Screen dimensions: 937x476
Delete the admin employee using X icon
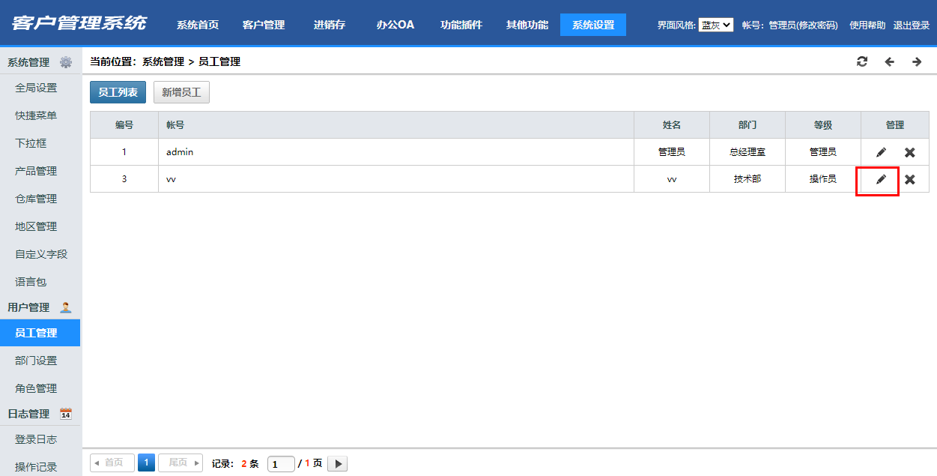[909, 152]
